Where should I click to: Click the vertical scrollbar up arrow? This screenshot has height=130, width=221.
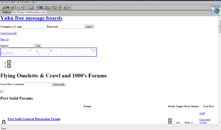coord(220,18)
